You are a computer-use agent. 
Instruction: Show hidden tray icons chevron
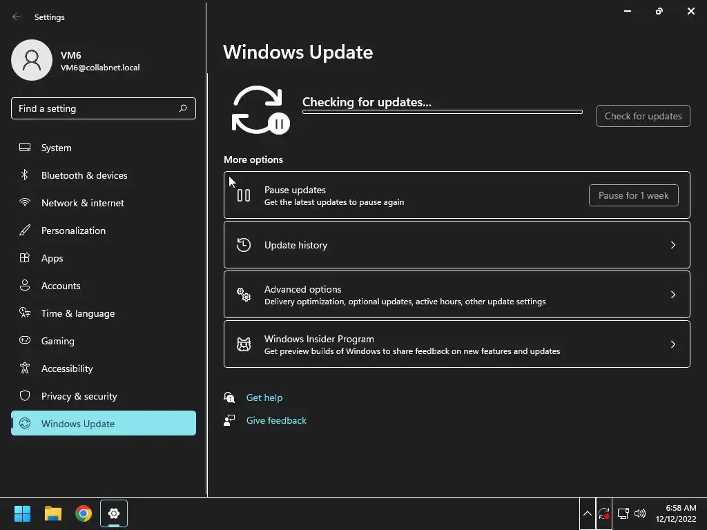tap(587, 513)
